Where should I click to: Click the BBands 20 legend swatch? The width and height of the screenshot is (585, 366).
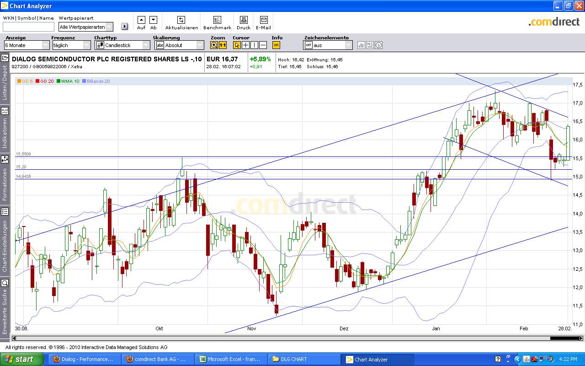pos(84,81)
